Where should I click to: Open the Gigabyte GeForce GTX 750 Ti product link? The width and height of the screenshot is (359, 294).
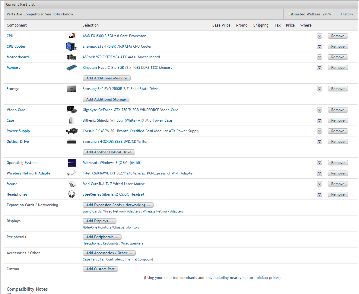pyautogui.click(x=130, y=110)
